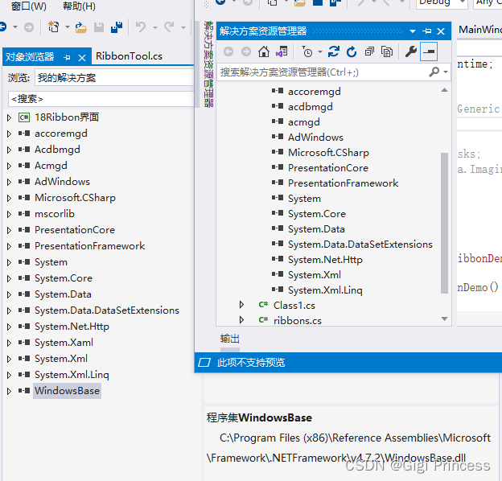Click the collapse all icon in Solution Explorer
The image size is (502, 481).
tap(369, 51)
